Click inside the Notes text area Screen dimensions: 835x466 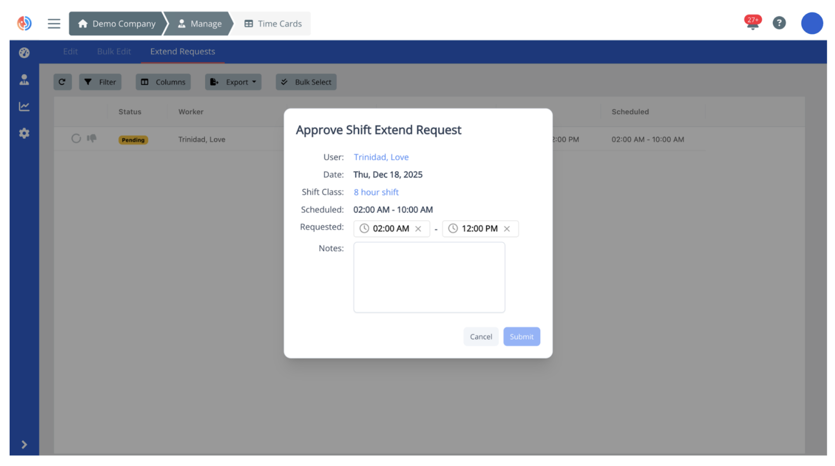point(429,277)
